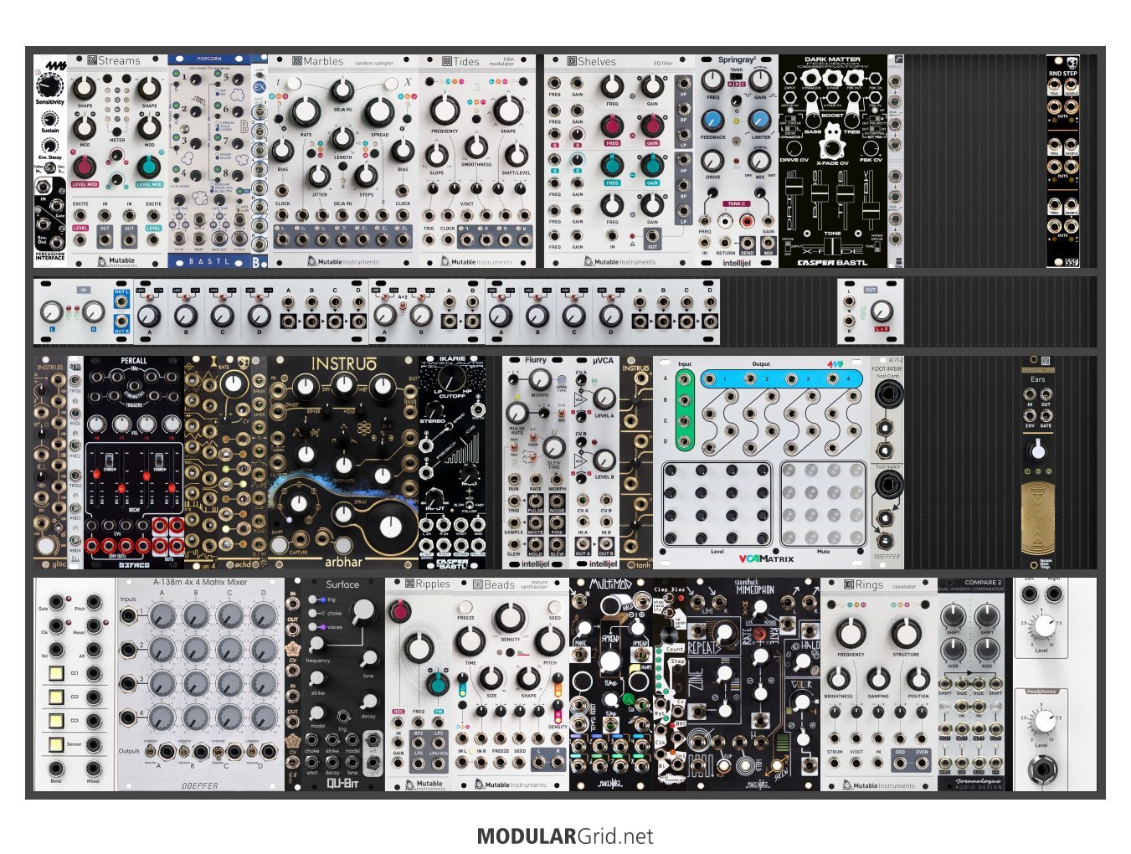Screen dimensions: 1131x854
Task: Tap the gold contact plate on Ears
Action: click(1038, 519)
